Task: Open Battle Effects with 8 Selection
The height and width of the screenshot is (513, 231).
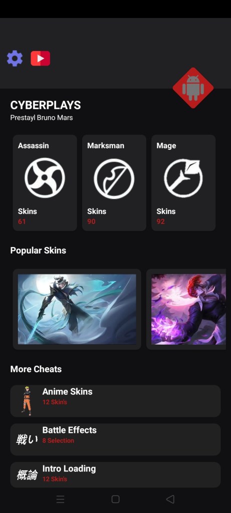Action: point(115,439)
